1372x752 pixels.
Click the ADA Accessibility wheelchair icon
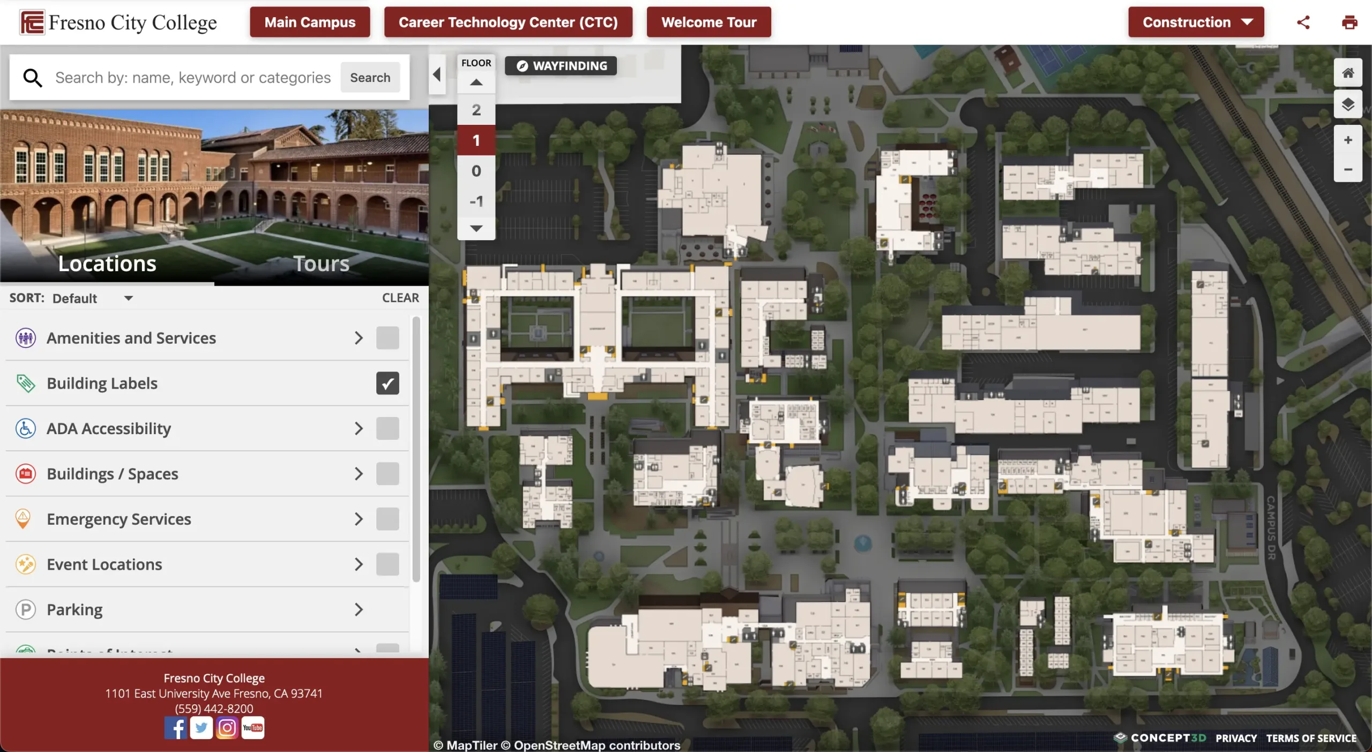coord(26,428)
